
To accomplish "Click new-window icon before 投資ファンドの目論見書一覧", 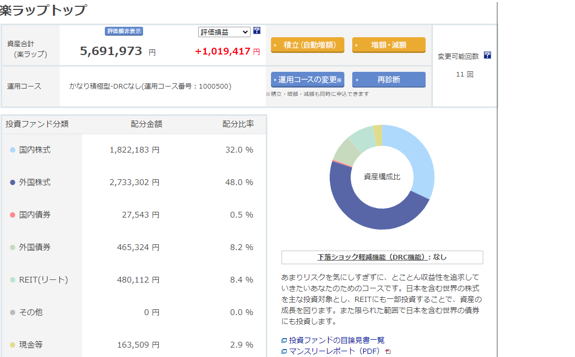I will [x=284, y=341].
